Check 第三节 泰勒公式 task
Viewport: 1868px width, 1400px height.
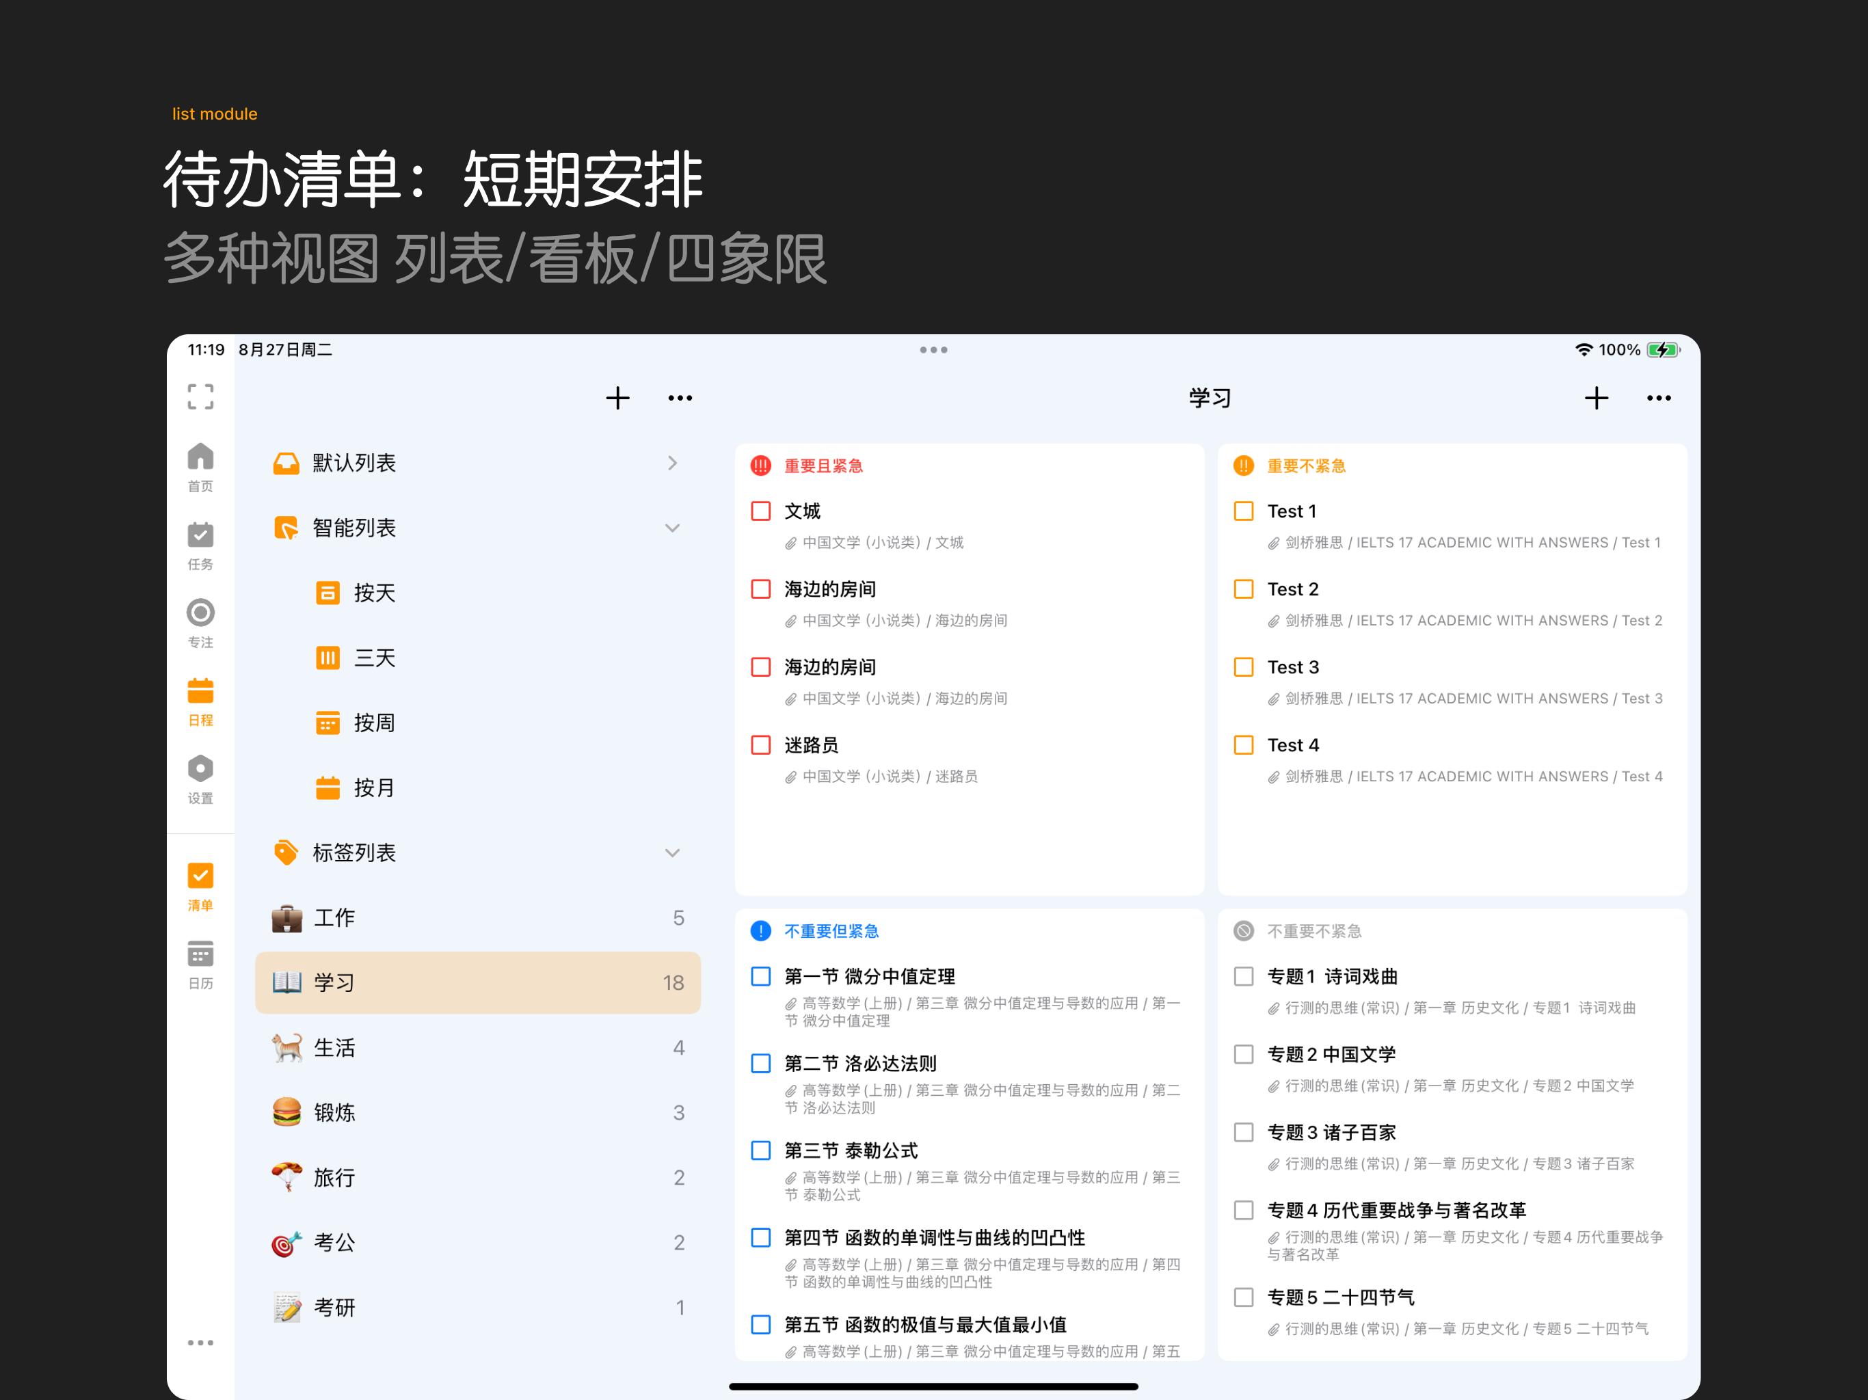[x=761, y=1150]
